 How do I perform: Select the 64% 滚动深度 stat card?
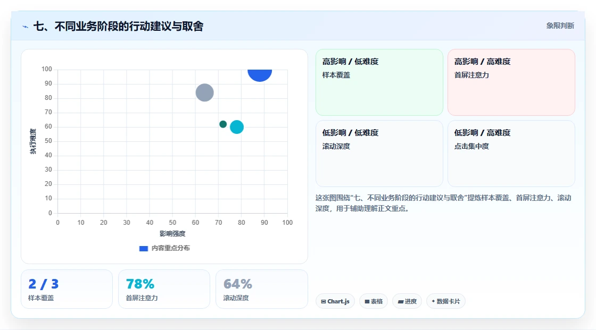(261, 289)
